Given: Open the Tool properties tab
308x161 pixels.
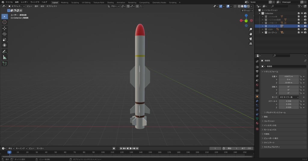Looking at the screenshot, I should 257,61.
